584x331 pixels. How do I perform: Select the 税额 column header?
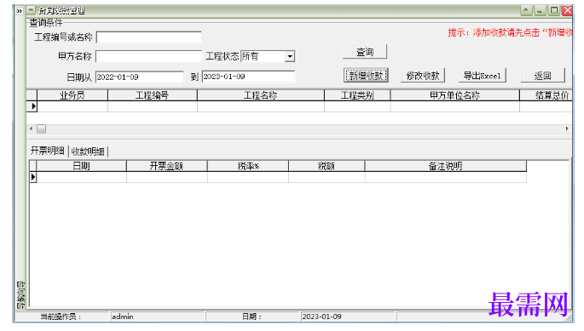(327, 166)
